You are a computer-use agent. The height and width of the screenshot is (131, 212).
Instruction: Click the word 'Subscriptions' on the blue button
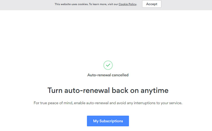111,121
